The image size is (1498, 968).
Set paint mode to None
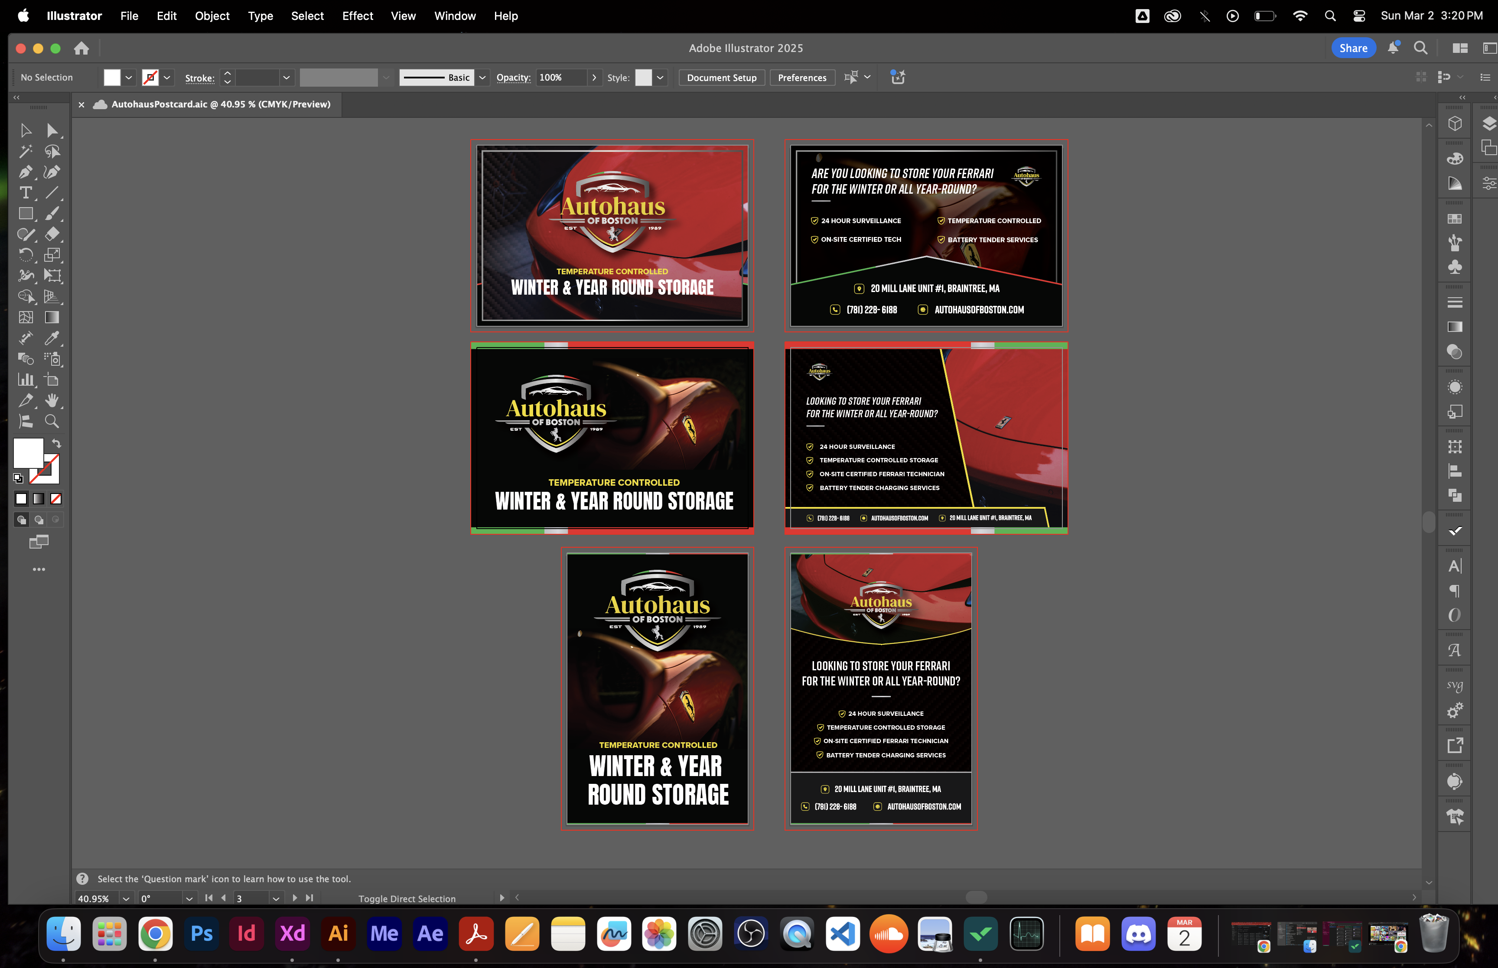[x=56, y=498]
